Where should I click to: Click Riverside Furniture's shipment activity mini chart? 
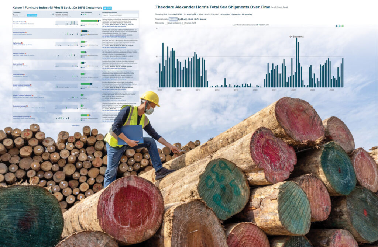click(66, 22)
